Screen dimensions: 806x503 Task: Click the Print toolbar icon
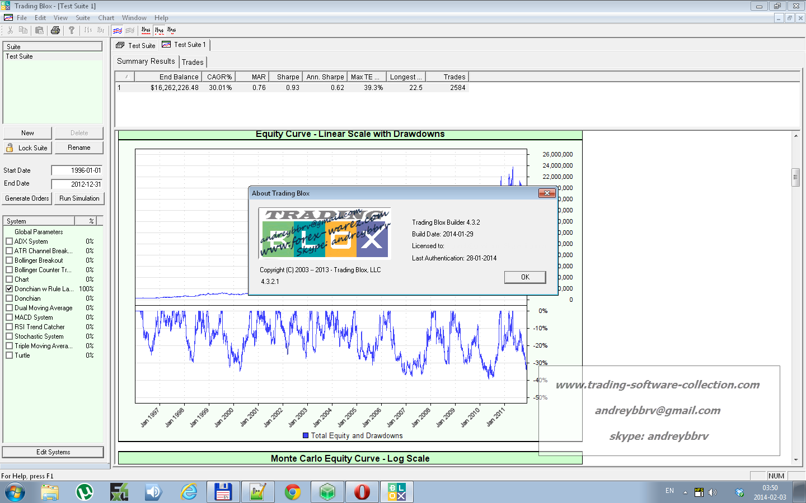point(55,30)
